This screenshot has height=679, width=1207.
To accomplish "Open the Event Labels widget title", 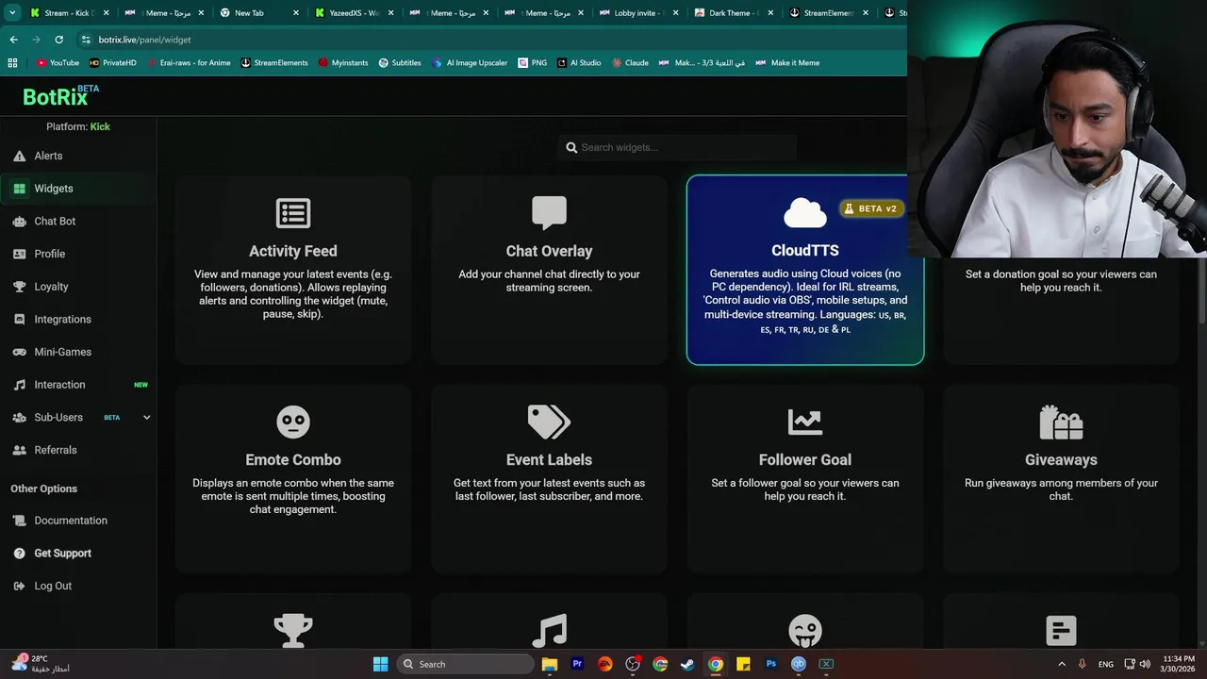I will tap(549, 459).
